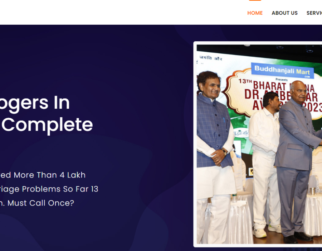The height and width of the screenshot is (251, 322).
Task: Select the third carousel dot under the photo
Action: (x=297, y=250)
